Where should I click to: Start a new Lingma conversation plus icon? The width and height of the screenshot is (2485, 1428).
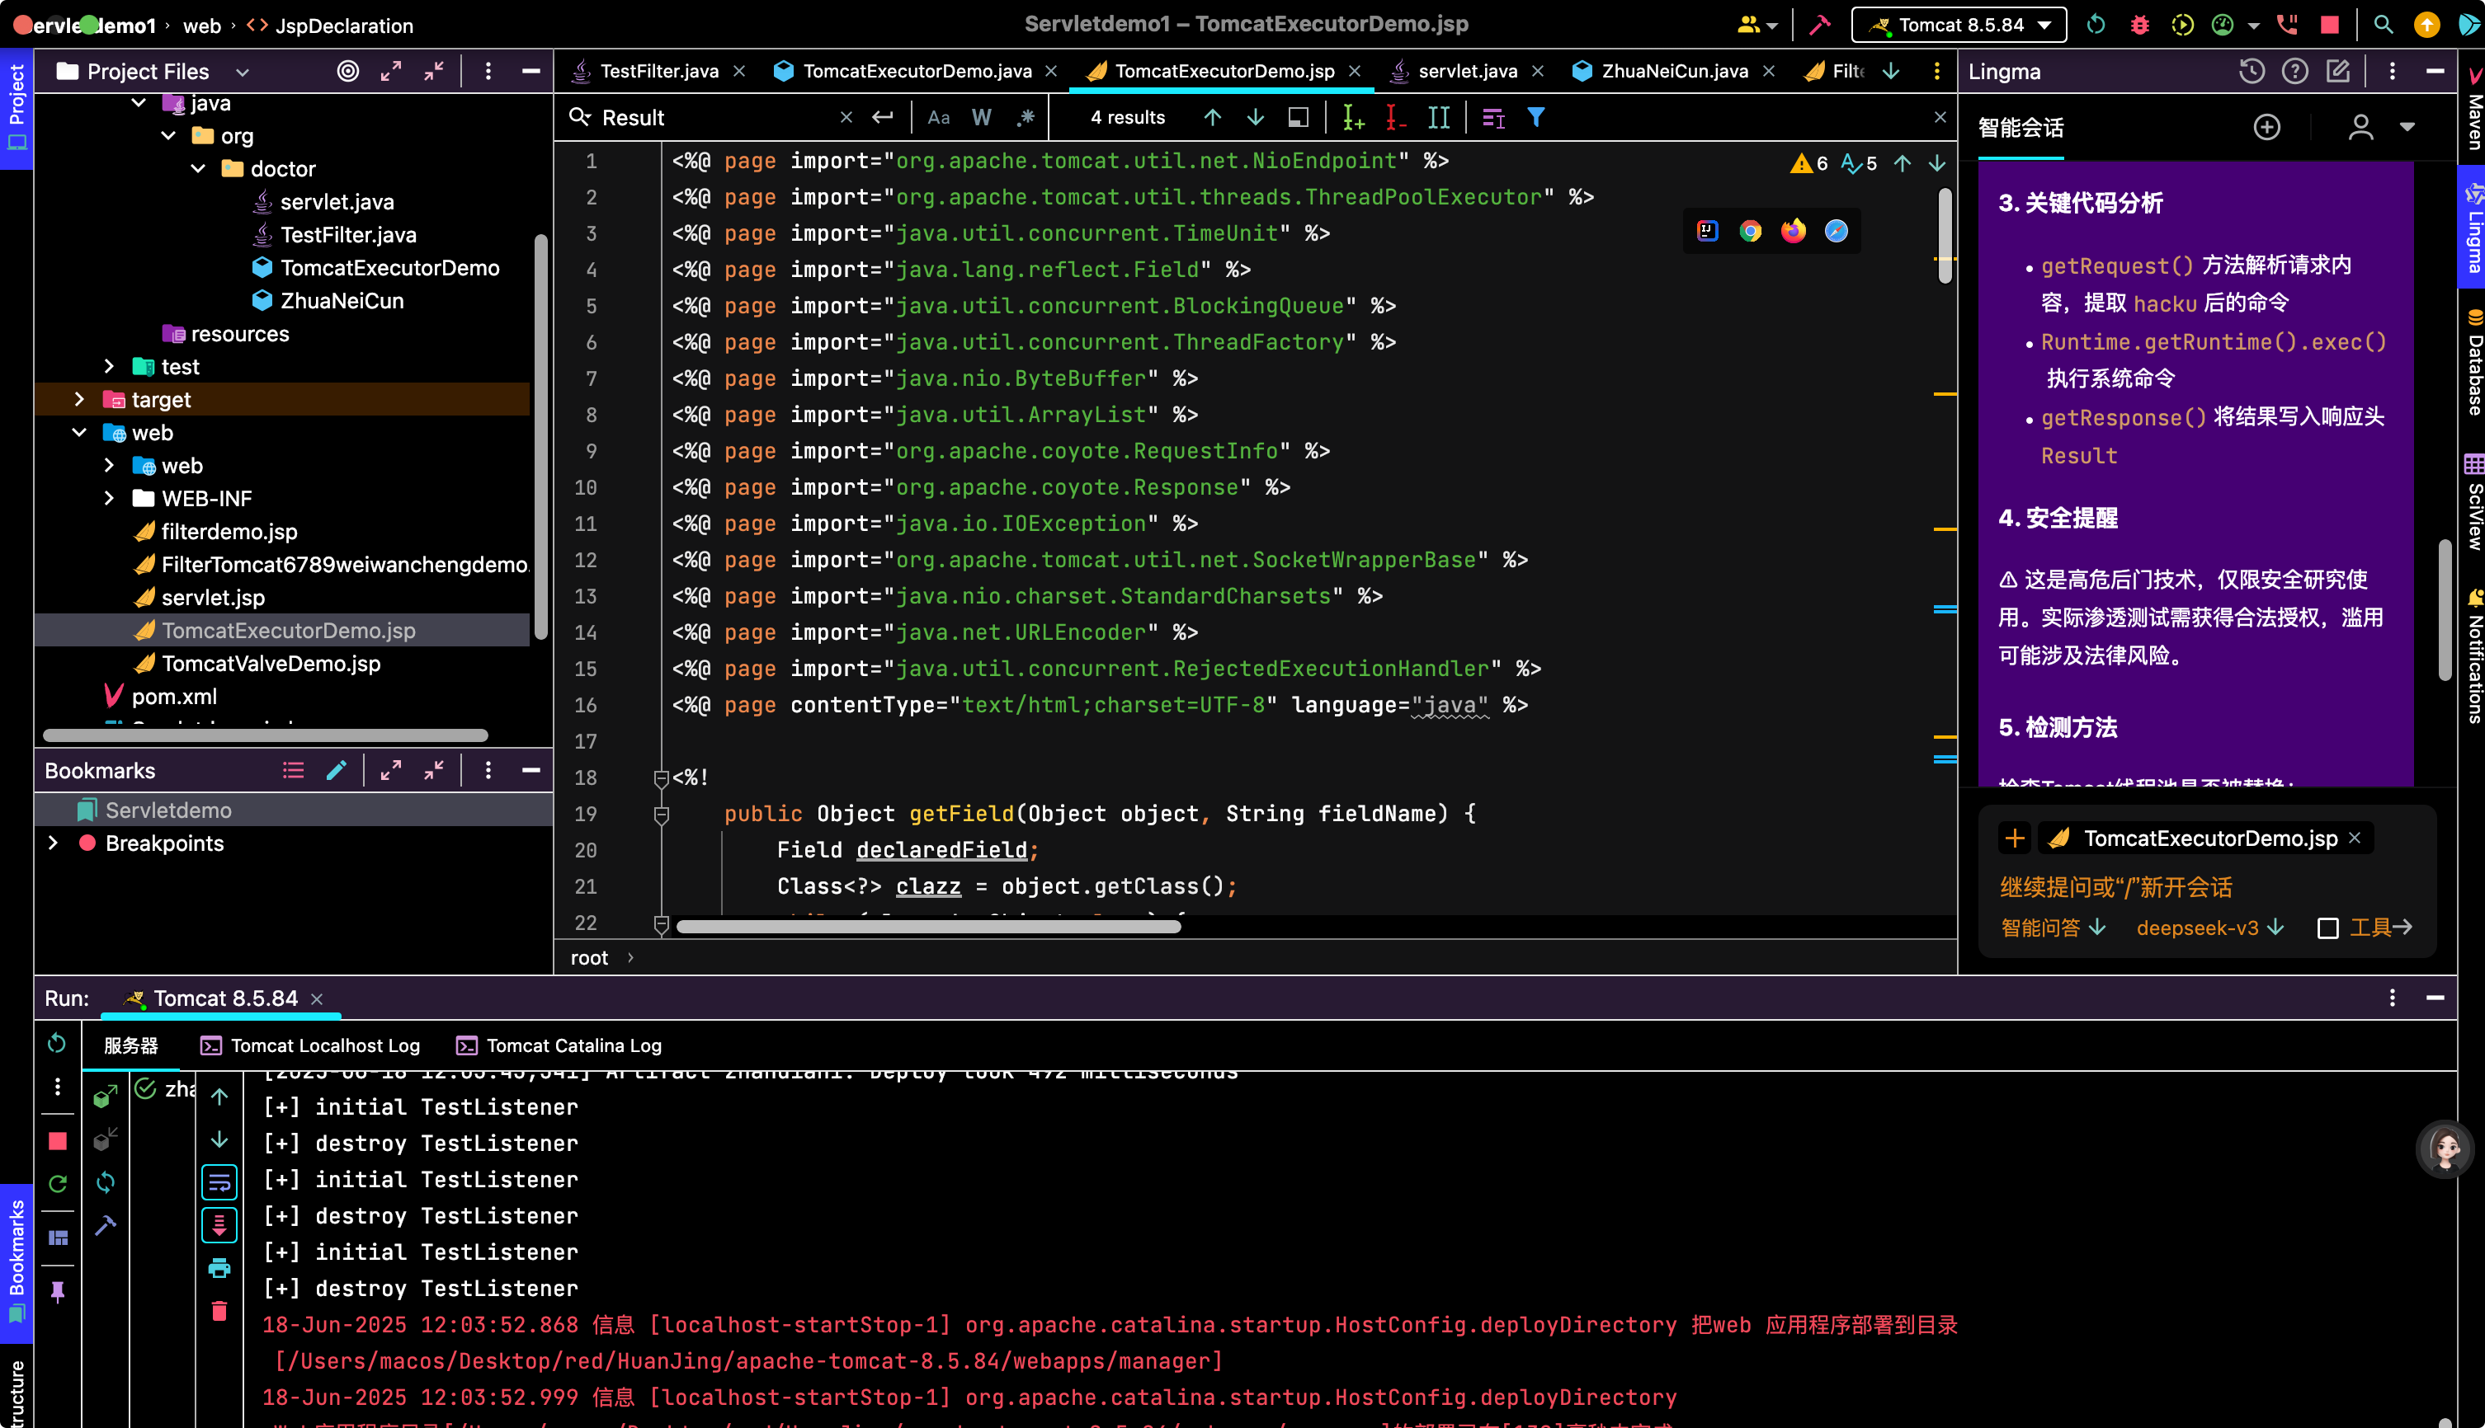pyautogui.click(x=2266, y=126)
